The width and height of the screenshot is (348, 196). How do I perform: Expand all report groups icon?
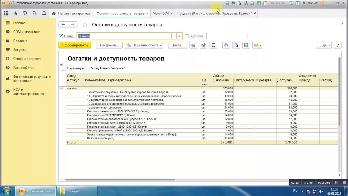tap(203, 45)
